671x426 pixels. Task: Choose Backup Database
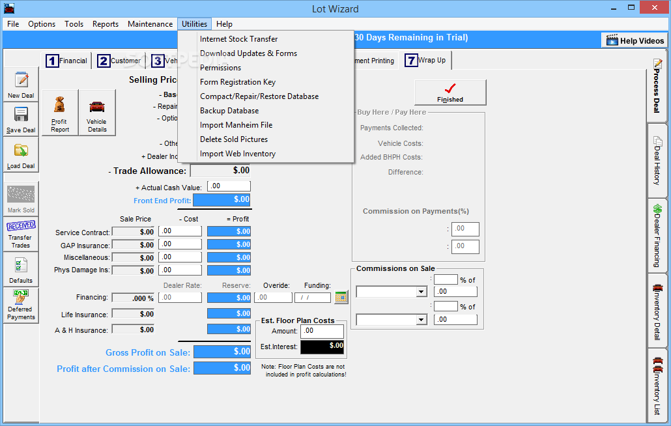[x=266, y=111]
